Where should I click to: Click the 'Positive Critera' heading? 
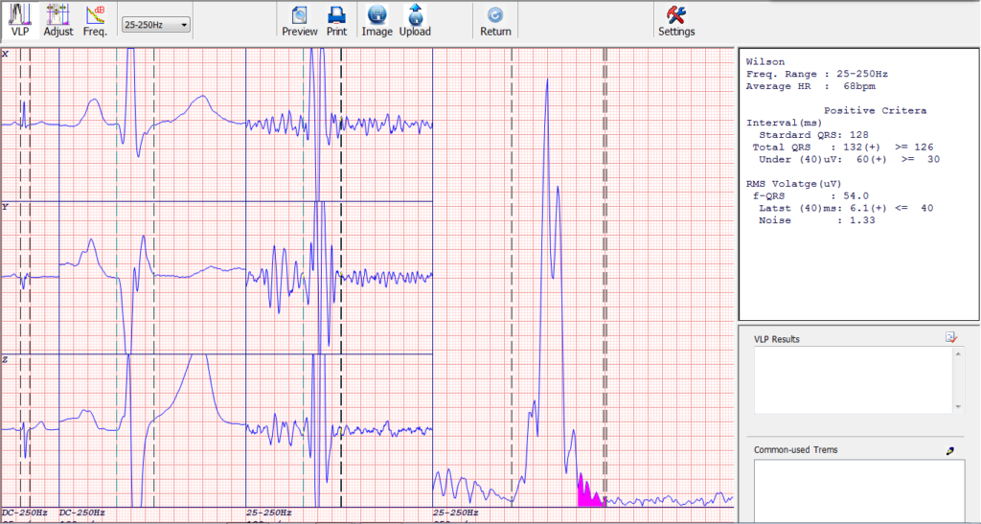pos(875,111)
